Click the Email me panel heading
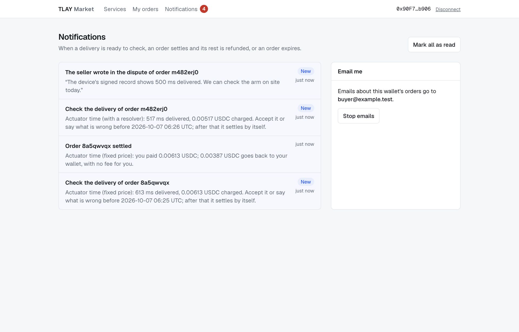 pos(350,72)
